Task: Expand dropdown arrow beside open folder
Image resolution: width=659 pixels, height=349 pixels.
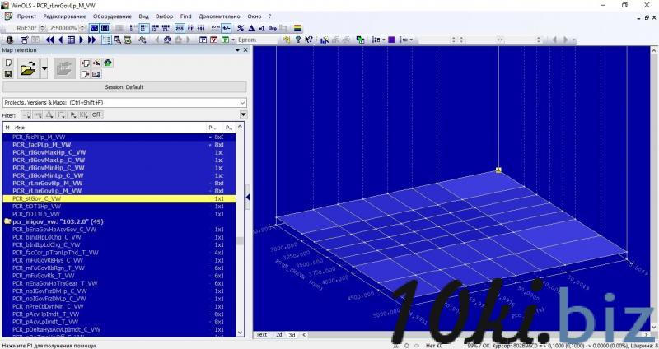Action: tap(44, 69)
